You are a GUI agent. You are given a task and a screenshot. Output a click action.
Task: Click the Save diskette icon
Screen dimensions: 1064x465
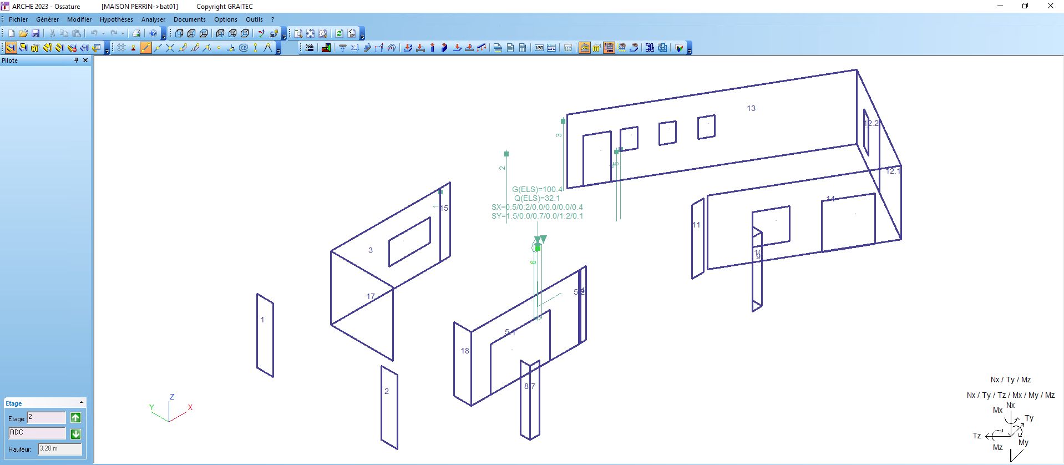pyautogui.click(x=36, y=33)
